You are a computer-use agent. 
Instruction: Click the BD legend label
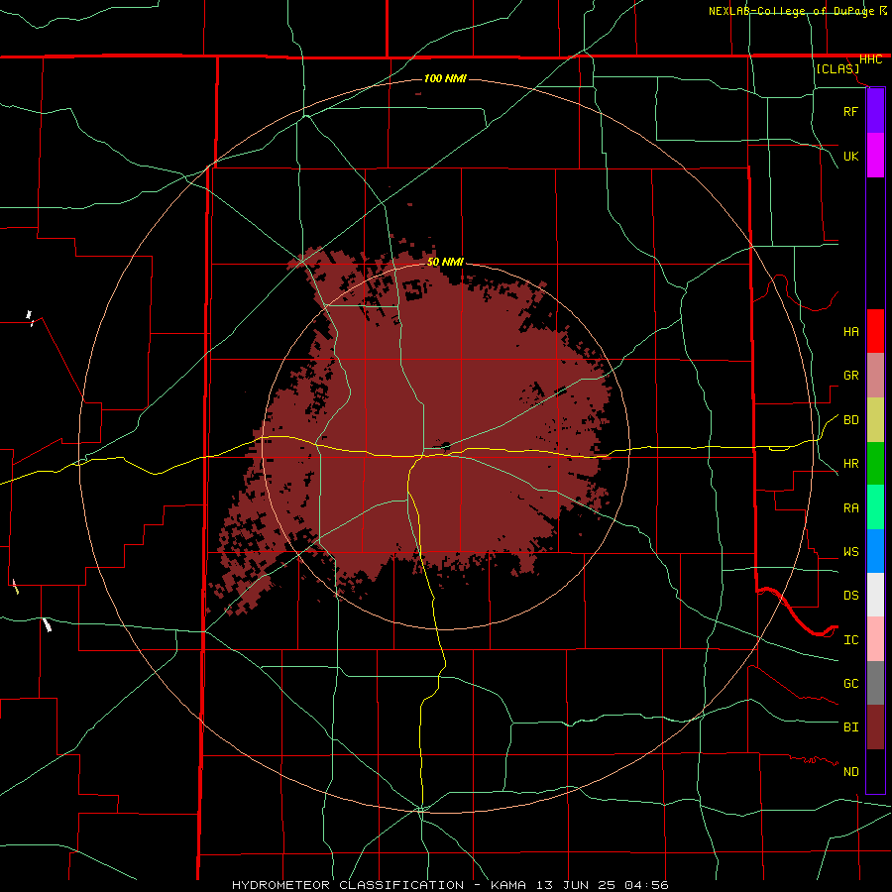[850, 419]
